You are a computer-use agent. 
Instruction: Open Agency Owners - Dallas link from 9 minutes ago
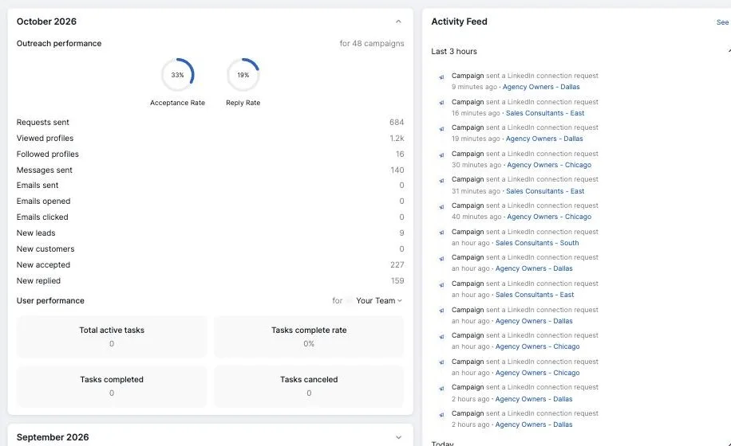coord(541,87)
